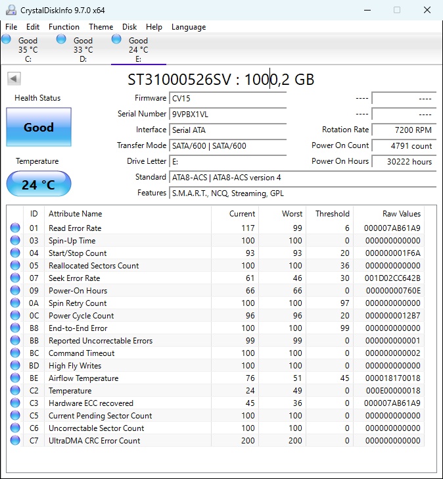This screenshot has height=479, width=443.
Task: Click status orb for Spin-Up Time
Action: [15, 240]
